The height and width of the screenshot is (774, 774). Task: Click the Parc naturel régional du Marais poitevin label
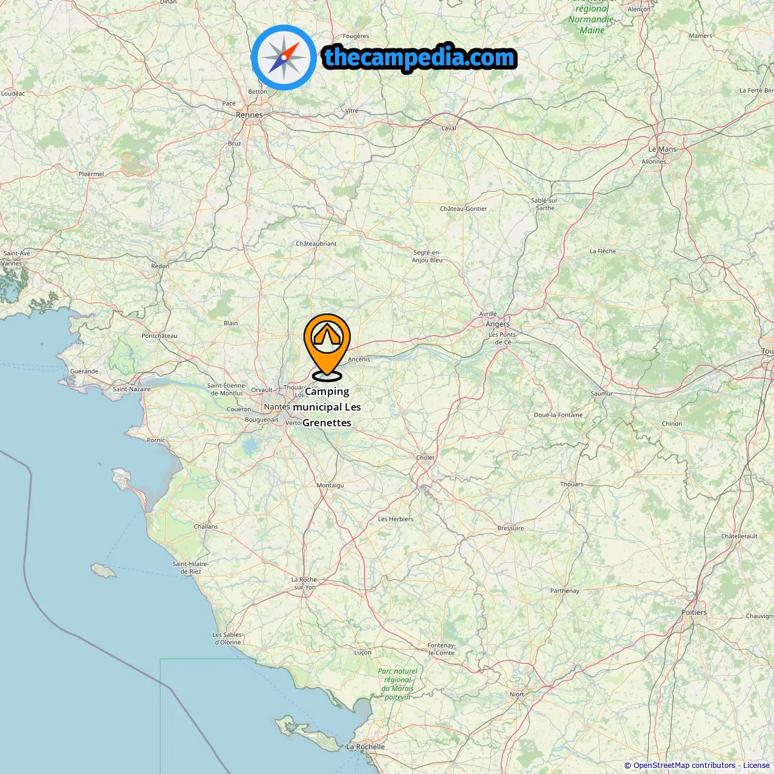pyautogui.click(x=398, y=684)
